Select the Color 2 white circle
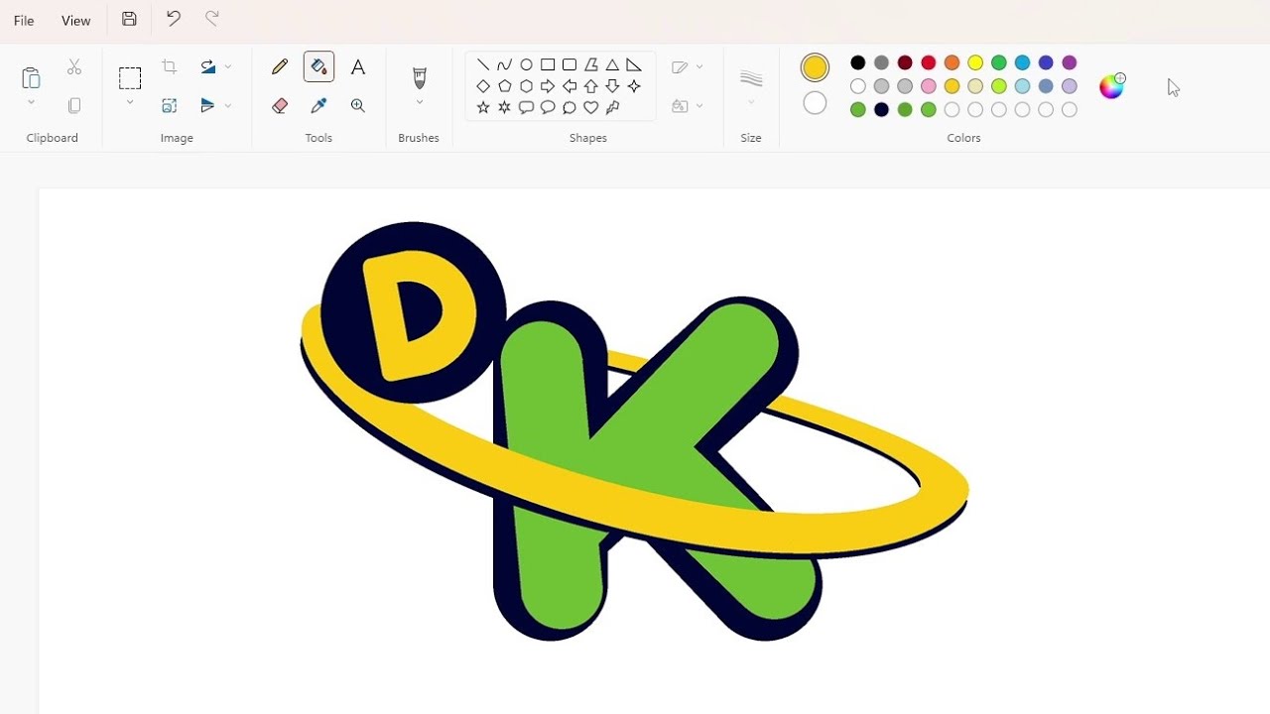 pyautogui.click(x=815, y=103)
